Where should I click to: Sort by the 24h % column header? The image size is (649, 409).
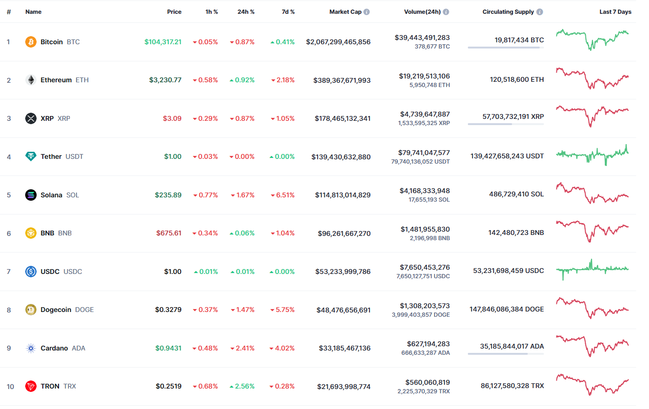click(x=246, y=12)
